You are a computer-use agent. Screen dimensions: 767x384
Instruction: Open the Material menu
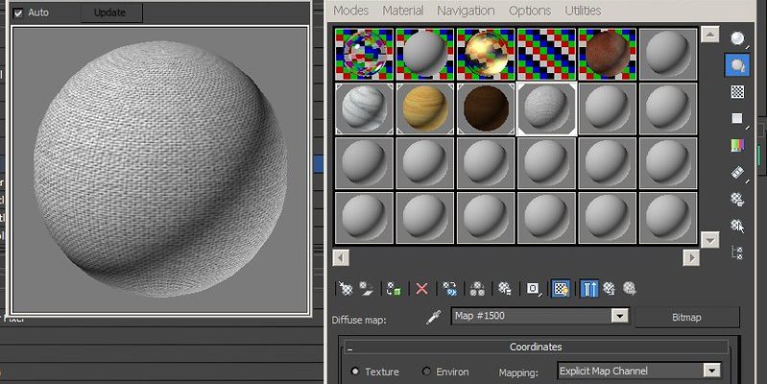coord(402,11)
